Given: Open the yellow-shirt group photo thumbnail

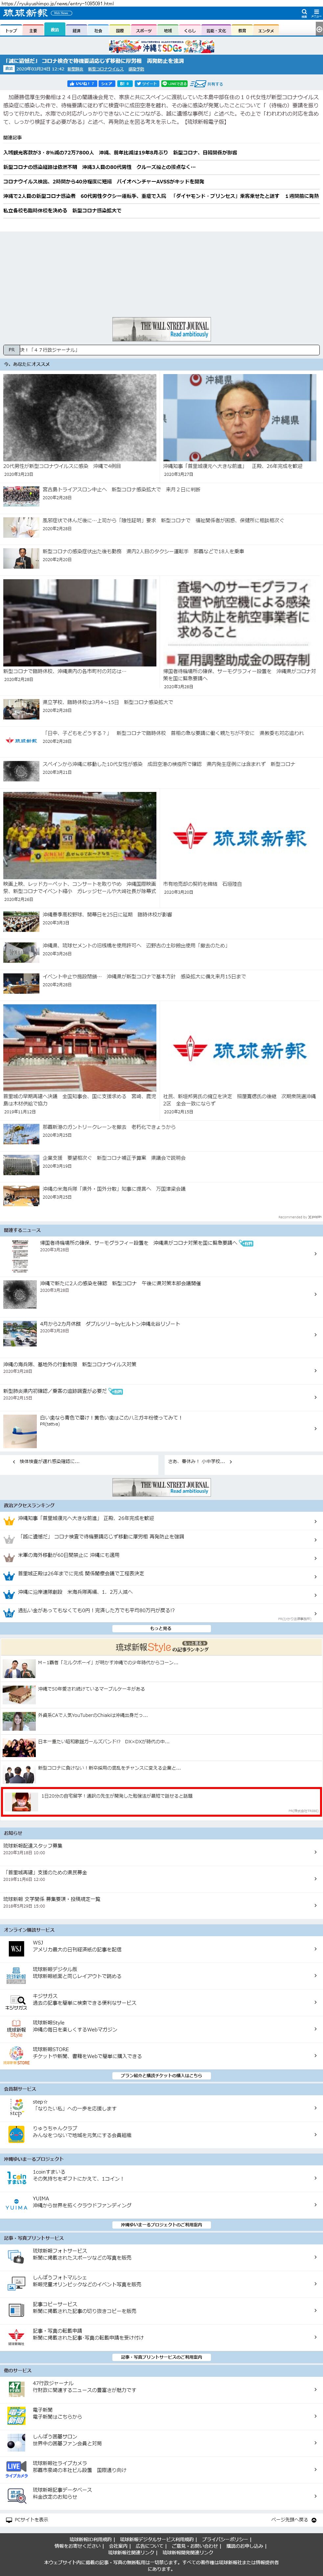Looking at the screenshot, I should click(80, 836).
